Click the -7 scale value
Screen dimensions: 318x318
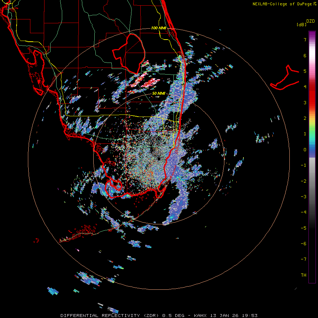pyautogui.click(x=304, y=259)
